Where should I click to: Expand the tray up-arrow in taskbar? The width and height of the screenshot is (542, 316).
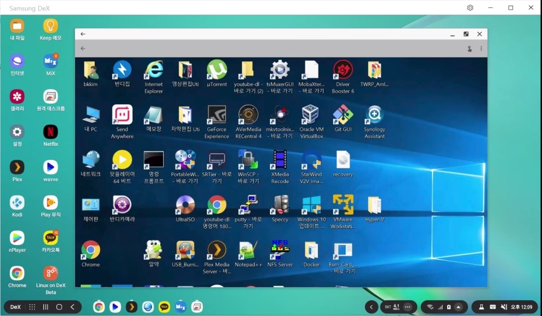458,306
